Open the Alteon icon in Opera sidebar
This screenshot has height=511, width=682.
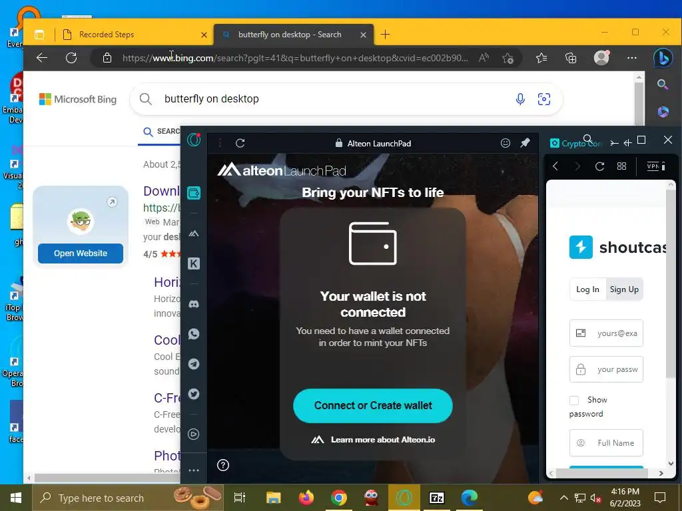coord(194,234)
